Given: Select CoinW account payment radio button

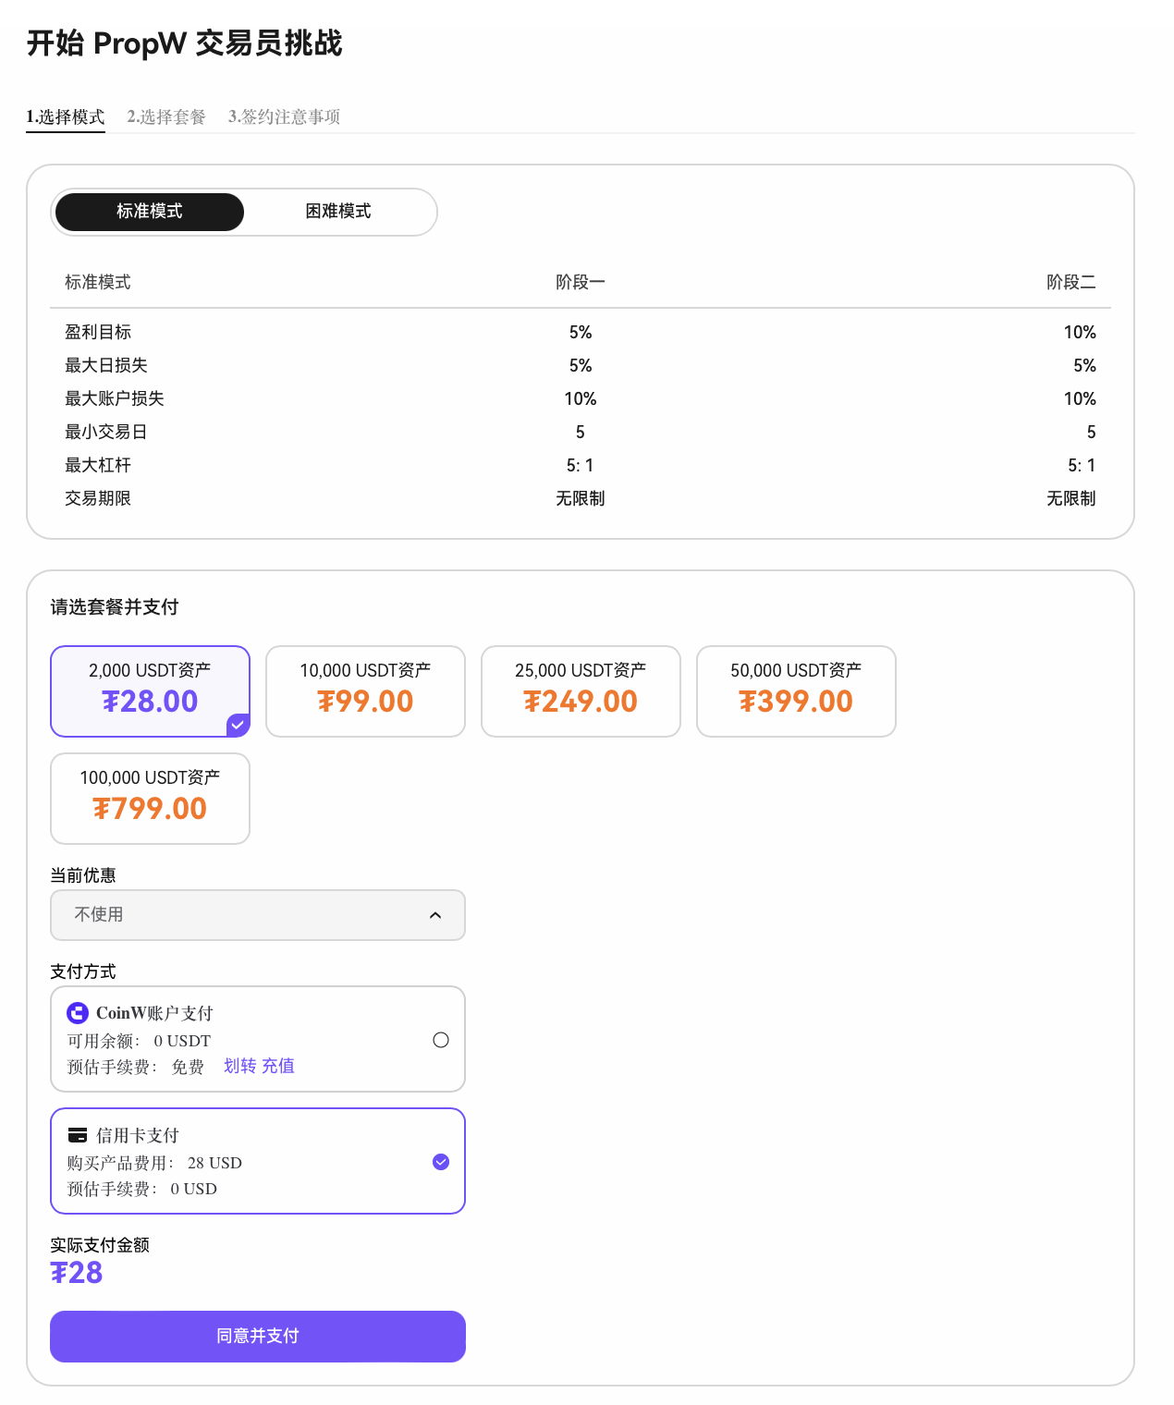Looking at the screenshot, I should pyautogui.click(x=441, y=1040).
